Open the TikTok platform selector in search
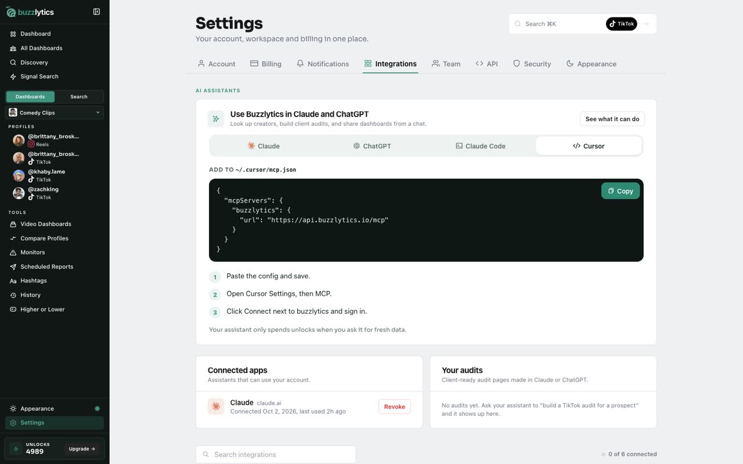The width and height of the screenshot is (743, 464). (622, 24)
